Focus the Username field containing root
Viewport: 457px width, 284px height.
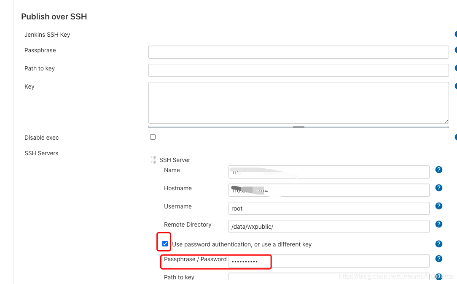(329, 208)
